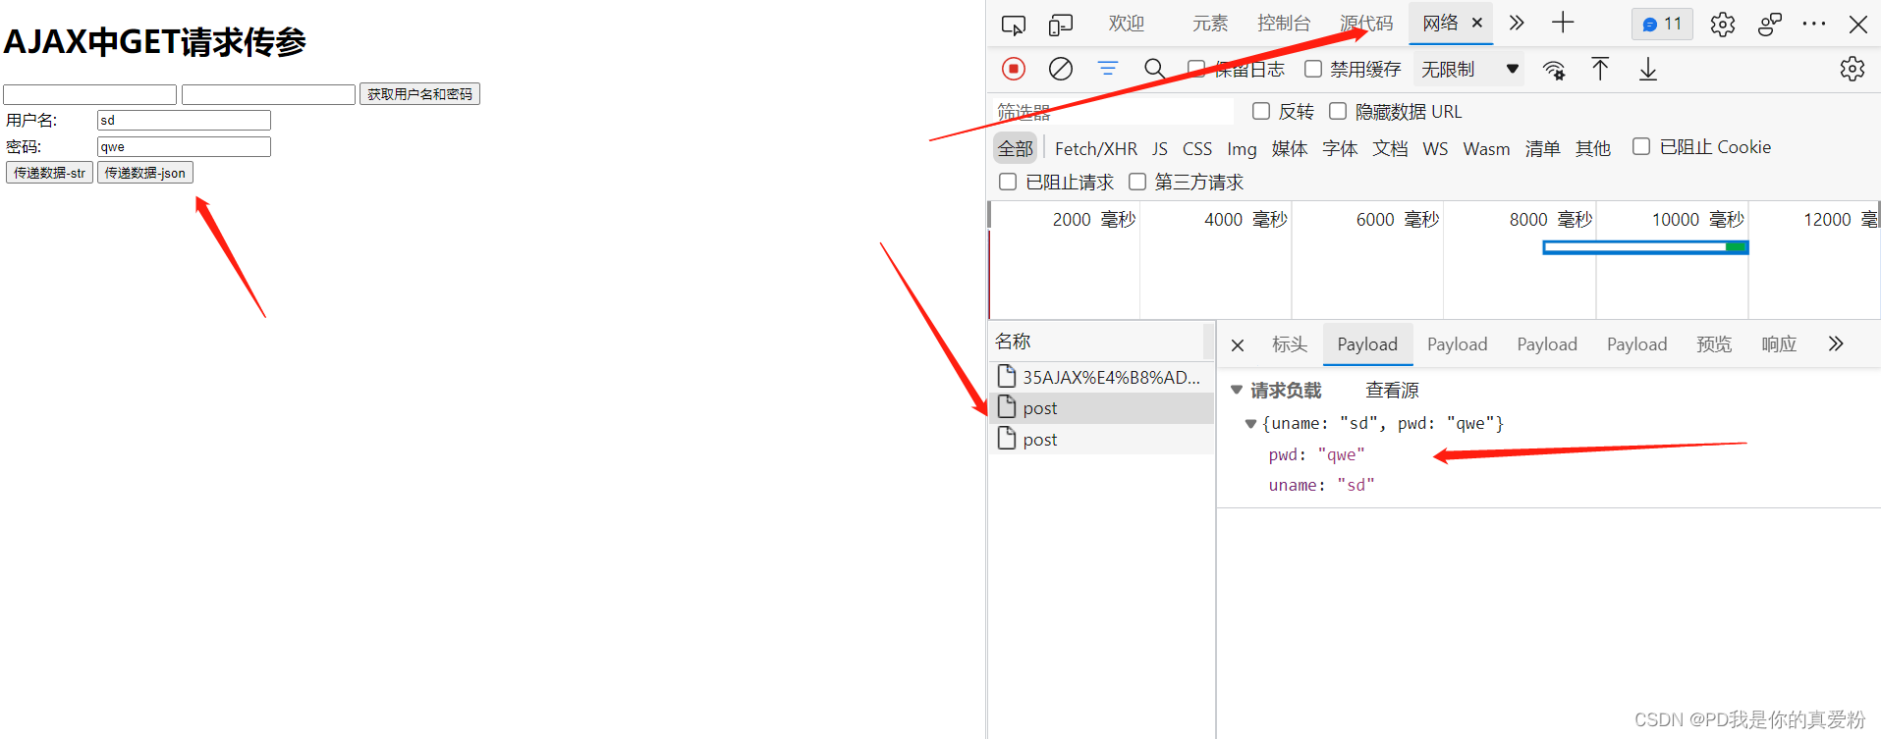
Task: Open the 11 issues counter badge
Action: click(1662, 24)
